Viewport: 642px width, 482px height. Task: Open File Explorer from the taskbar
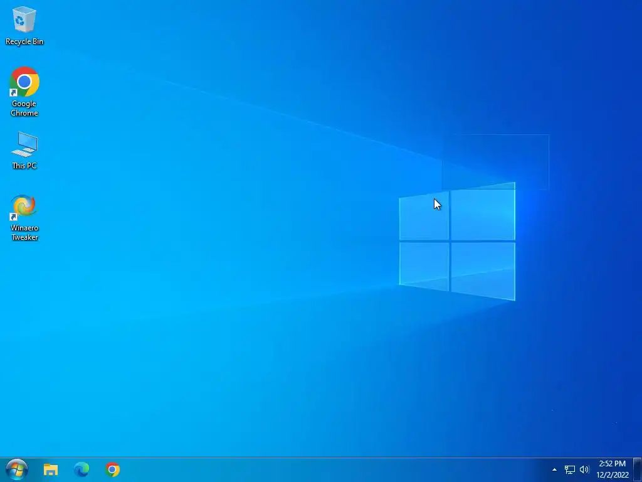51,469
